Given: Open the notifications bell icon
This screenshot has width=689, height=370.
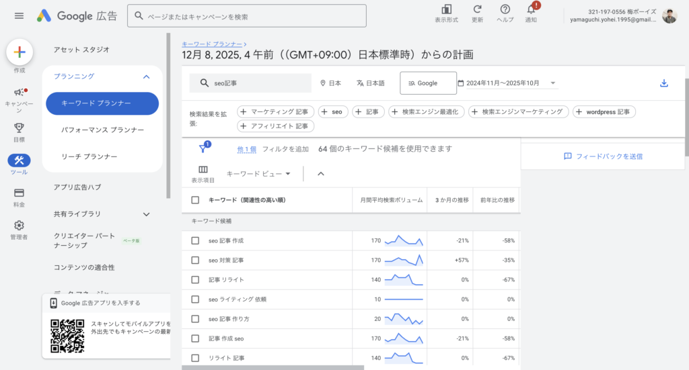Looking at the screenshot, I should pos(531,9).
